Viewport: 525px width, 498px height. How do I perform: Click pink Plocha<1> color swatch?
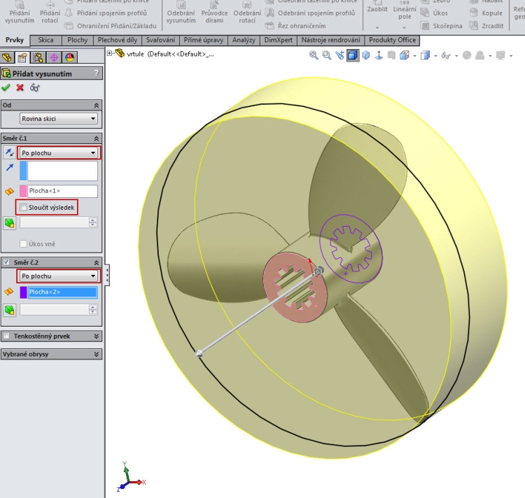[23, 192]
